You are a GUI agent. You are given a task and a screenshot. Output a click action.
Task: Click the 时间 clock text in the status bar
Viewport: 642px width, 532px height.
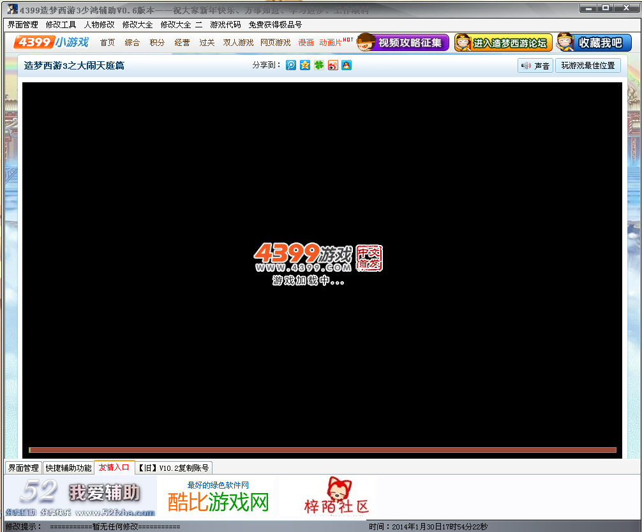point(428,527)
